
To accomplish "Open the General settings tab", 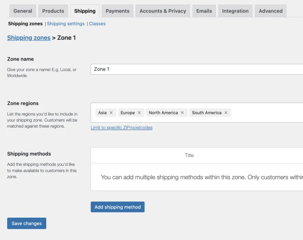I will (23, 11).
